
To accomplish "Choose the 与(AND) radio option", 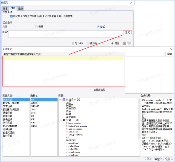I will point(73,43).
